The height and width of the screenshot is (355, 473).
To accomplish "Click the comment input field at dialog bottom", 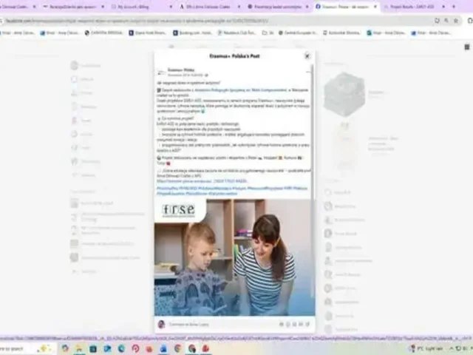I will (x=222, y=324).
